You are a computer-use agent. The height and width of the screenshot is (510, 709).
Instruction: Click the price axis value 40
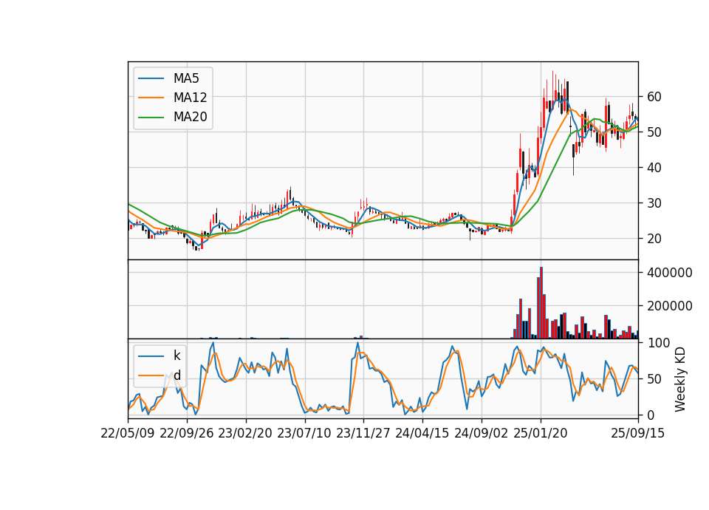[x=654, y=168]
